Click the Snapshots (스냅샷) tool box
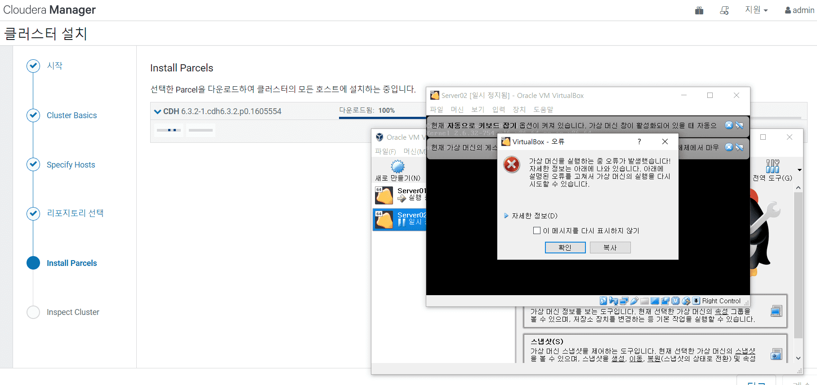 coord(655,349)
